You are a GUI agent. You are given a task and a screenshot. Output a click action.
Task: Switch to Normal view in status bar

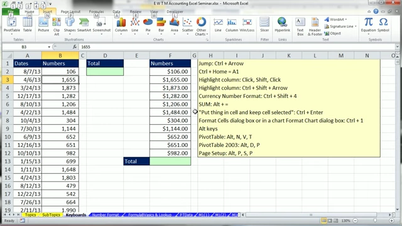tap(324, 220)
